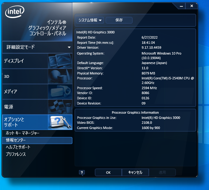Click the driver version 9.17.10.4459
The image size is (209, 190).
(x=151, y=47)
